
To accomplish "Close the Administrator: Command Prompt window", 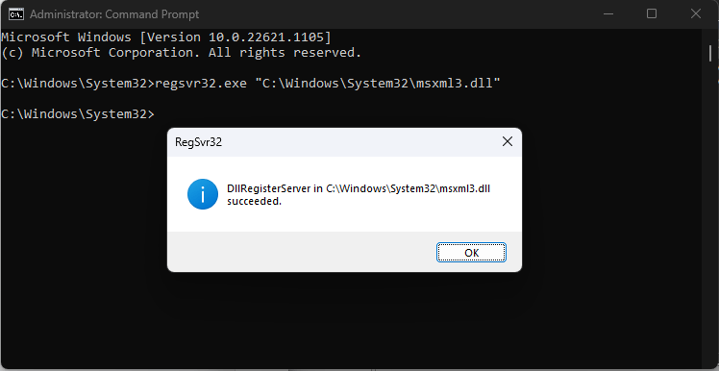I will [695, 14].
